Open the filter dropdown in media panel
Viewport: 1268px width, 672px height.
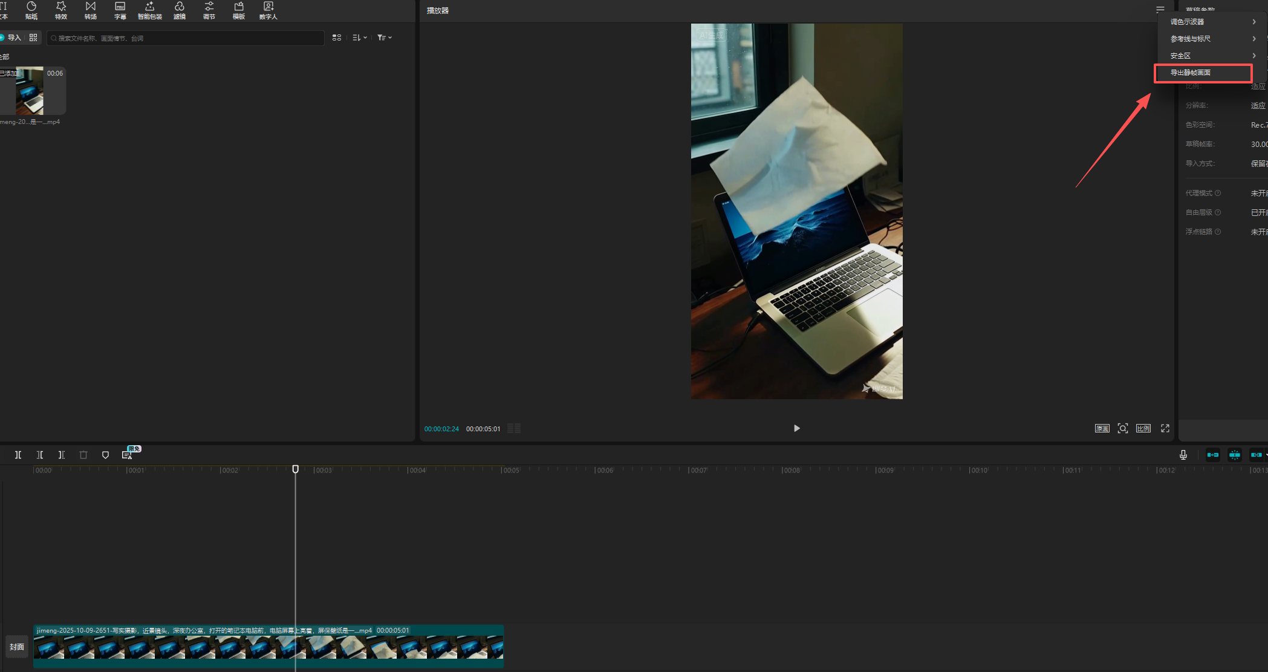pyautogui.click(x=385, y=38)
